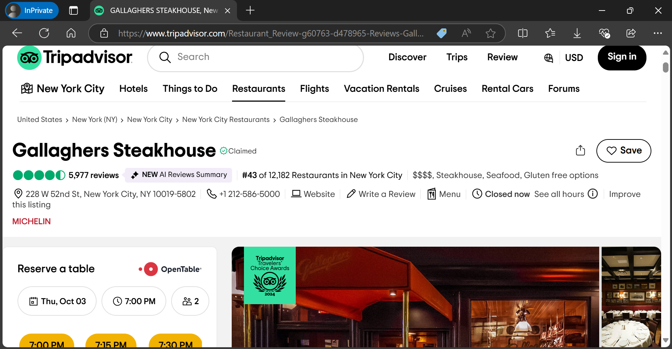Open the MICHELIN link

[x=31, y=221]
